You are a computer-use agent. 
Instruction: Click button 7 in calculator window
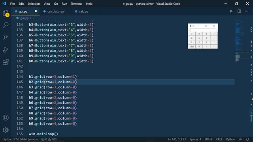click(x=192, y=34)
